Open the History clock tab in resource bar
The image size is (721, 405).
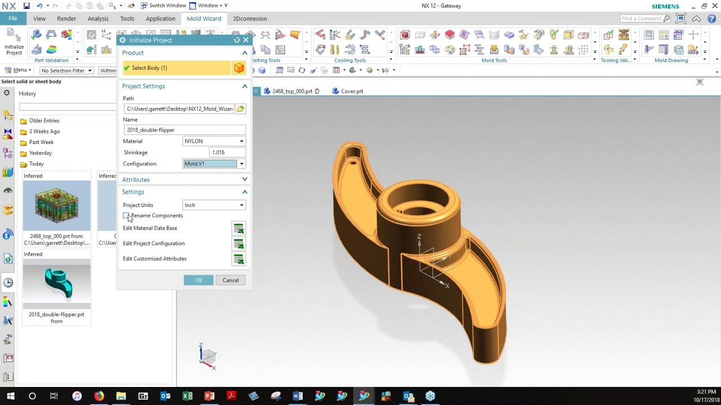tap(8, 283)
